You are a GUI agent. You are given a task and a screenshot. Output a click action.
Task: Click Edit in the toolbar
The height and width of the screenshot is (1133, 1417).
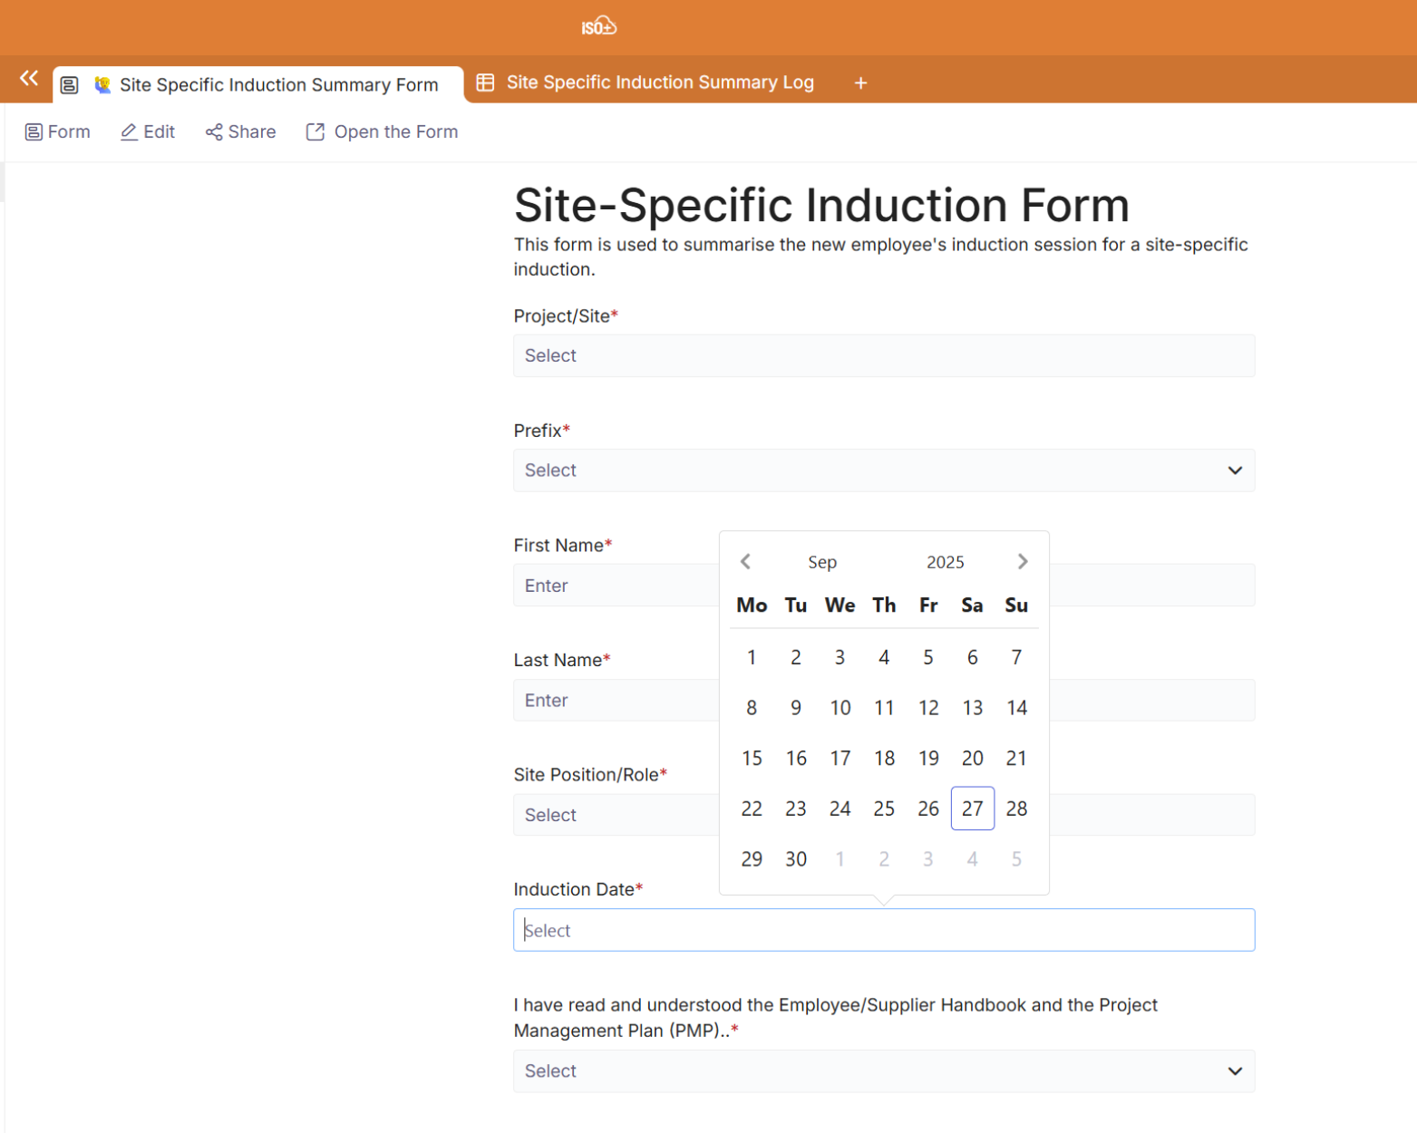click(x=148, y=132)
